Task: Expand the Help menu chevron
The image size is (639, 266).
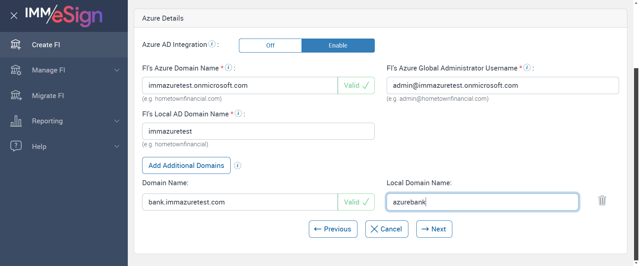Action: (x=117, y=146)
